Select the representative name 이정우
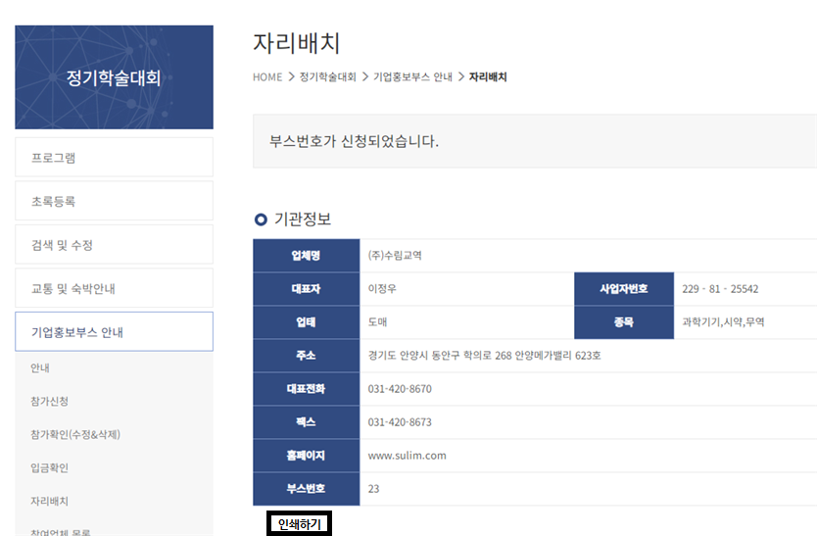 point(382,289)
